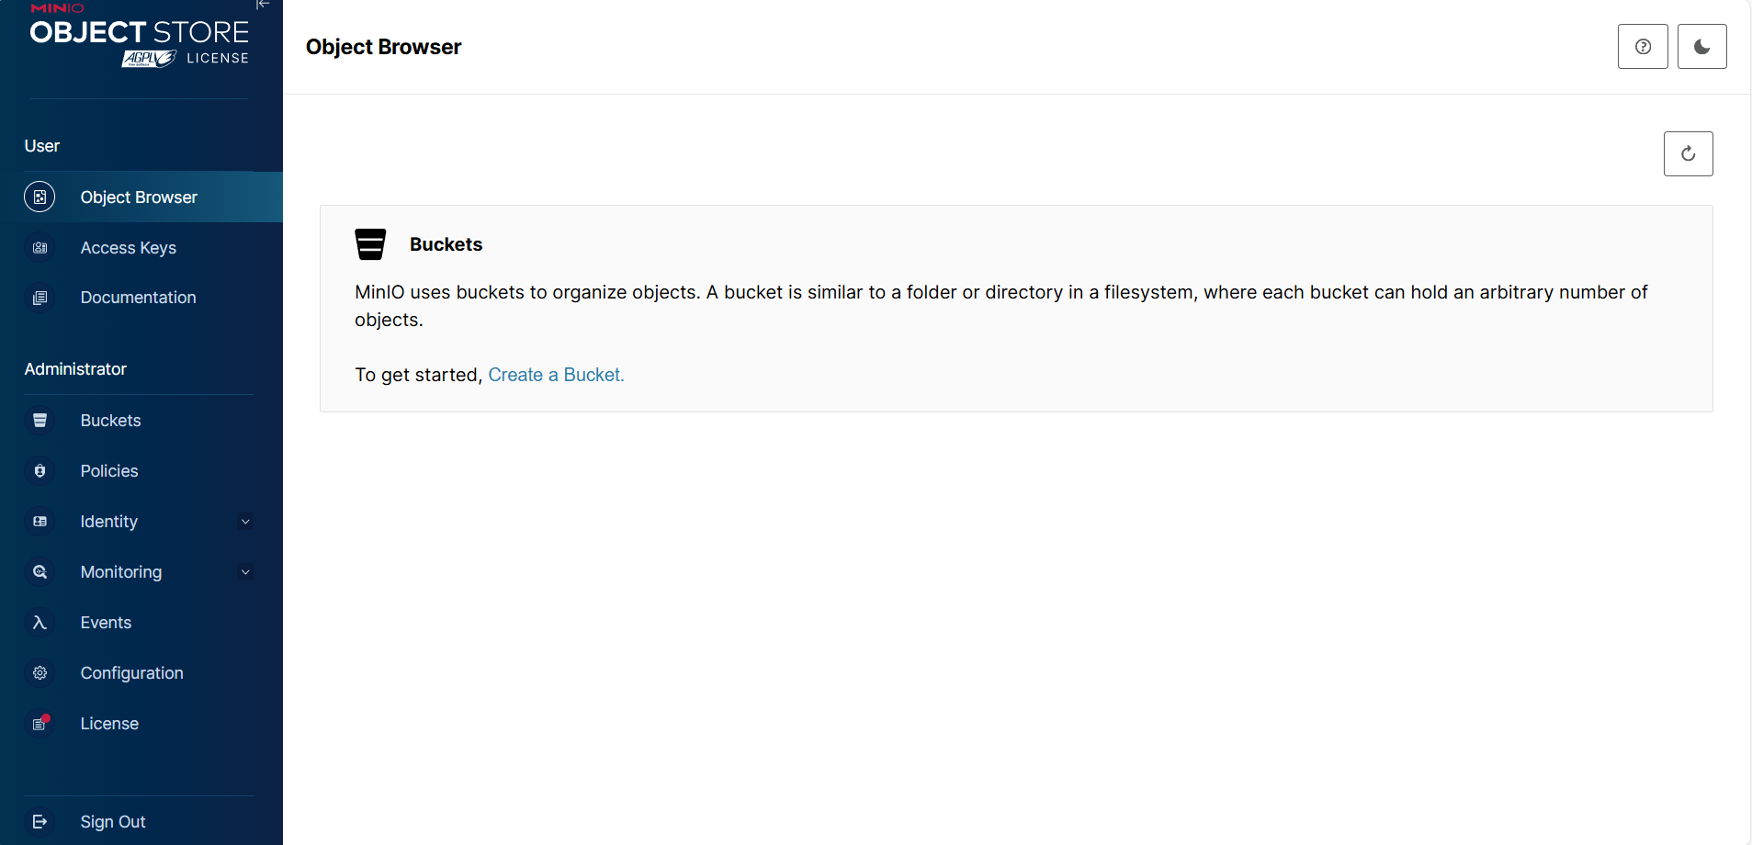Screen dimensions: 1752x845
Task: Click the Policies shield icon
Action: coord(40,471)
